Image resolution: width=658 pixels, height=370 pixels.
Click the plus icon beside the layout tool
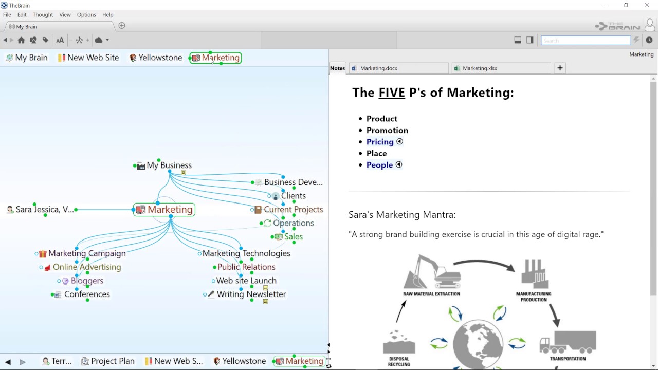87,40
